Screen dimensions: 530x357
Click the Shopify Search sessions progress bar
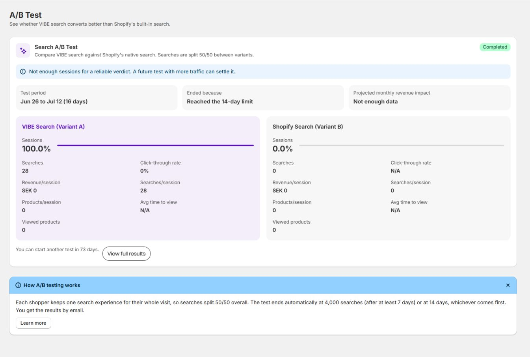402,146
